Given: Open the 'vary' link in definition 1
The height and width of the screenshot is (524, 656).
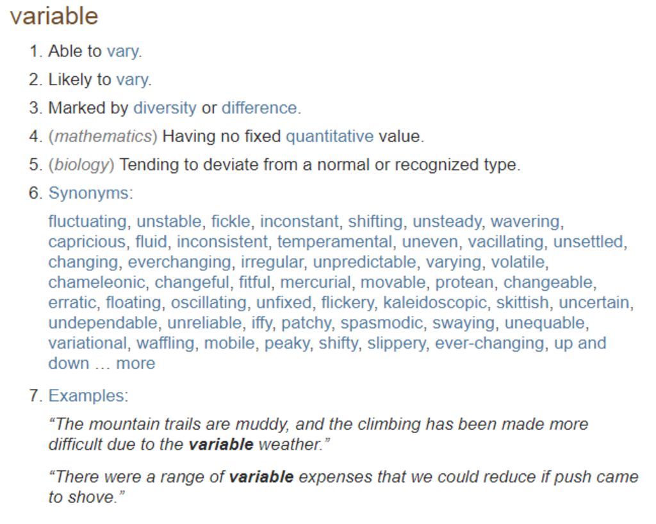Looking at the screenshot, I should coord(122,51).
